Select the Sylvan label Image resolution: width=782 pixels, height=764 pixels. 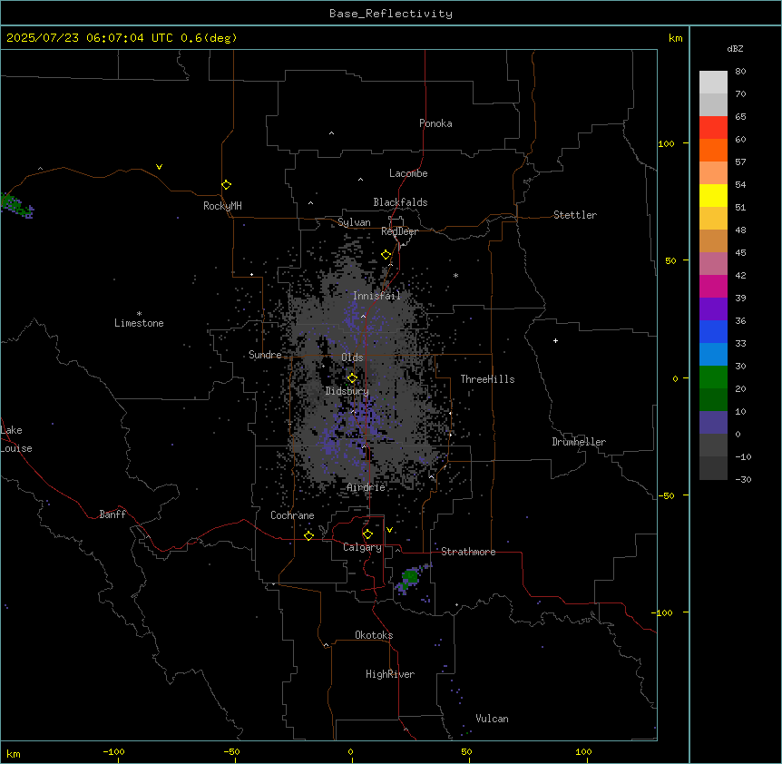click(354, 222)
